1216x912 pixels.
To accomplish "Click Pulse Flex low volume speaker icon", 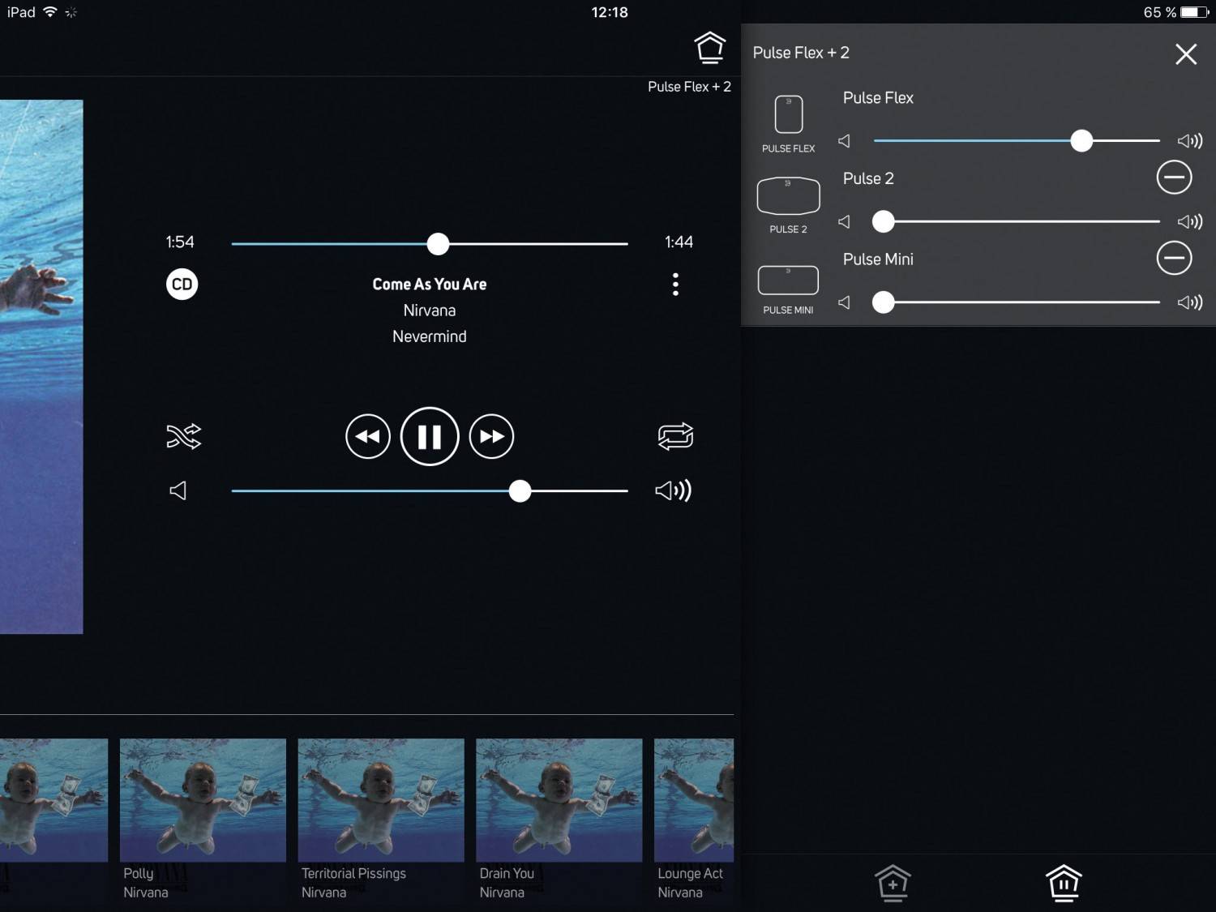I will [844, 141].
